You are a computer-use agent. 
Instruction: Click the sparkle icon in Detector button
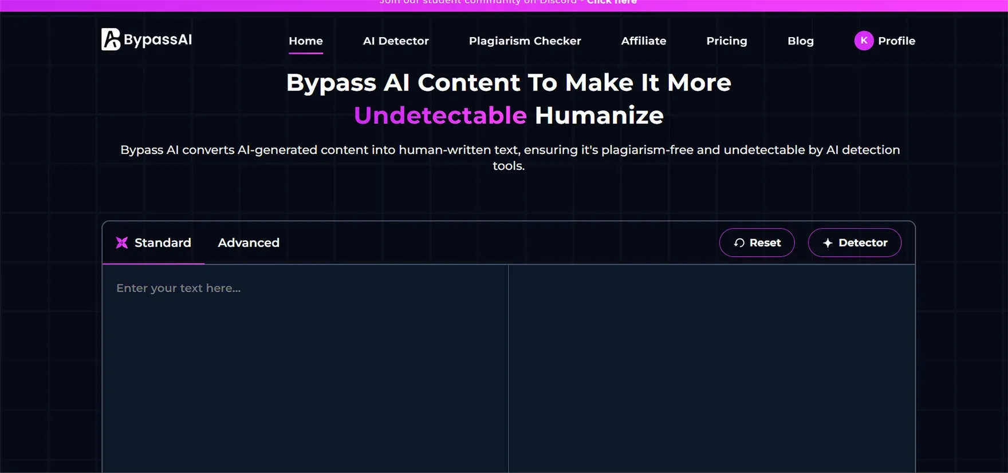pyautogui.click(x=828, y=243)
